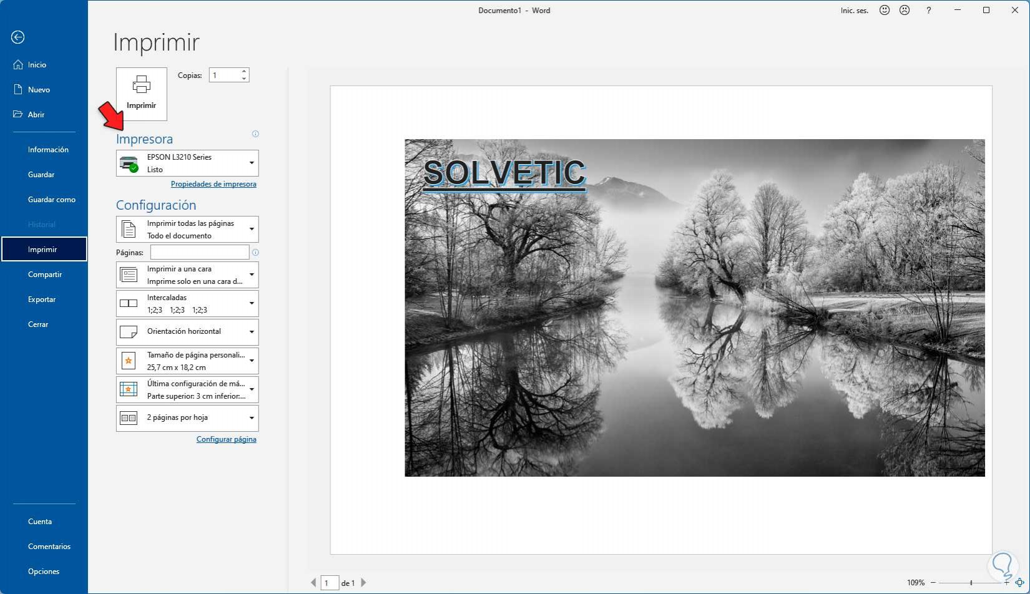Open Propiedades de impresora link
Screen dimensions: 1030x594
[213, 184]
